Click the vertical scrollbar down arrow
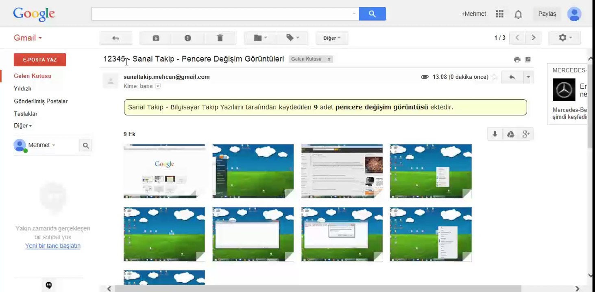Image resolution: width=595 pixels, height=292 pixels. click(591, 275)
